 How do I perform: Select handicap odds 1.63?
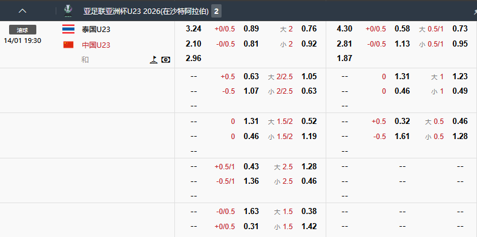[251, 211]
